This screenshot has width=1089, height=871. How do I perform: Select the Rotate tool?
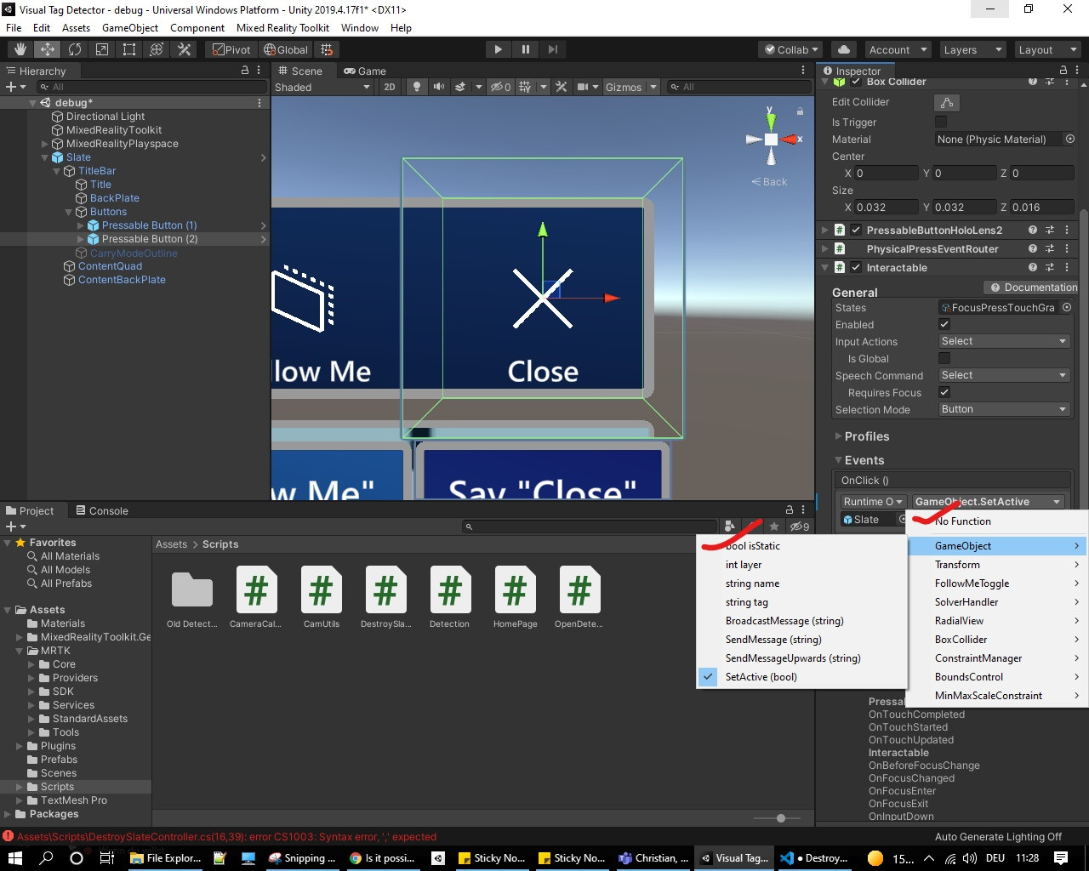coord(75,49)
